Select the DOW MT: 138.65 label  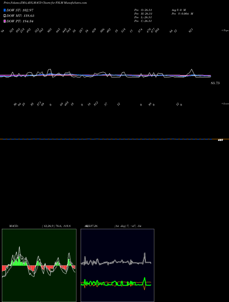[x=20, y=16]
